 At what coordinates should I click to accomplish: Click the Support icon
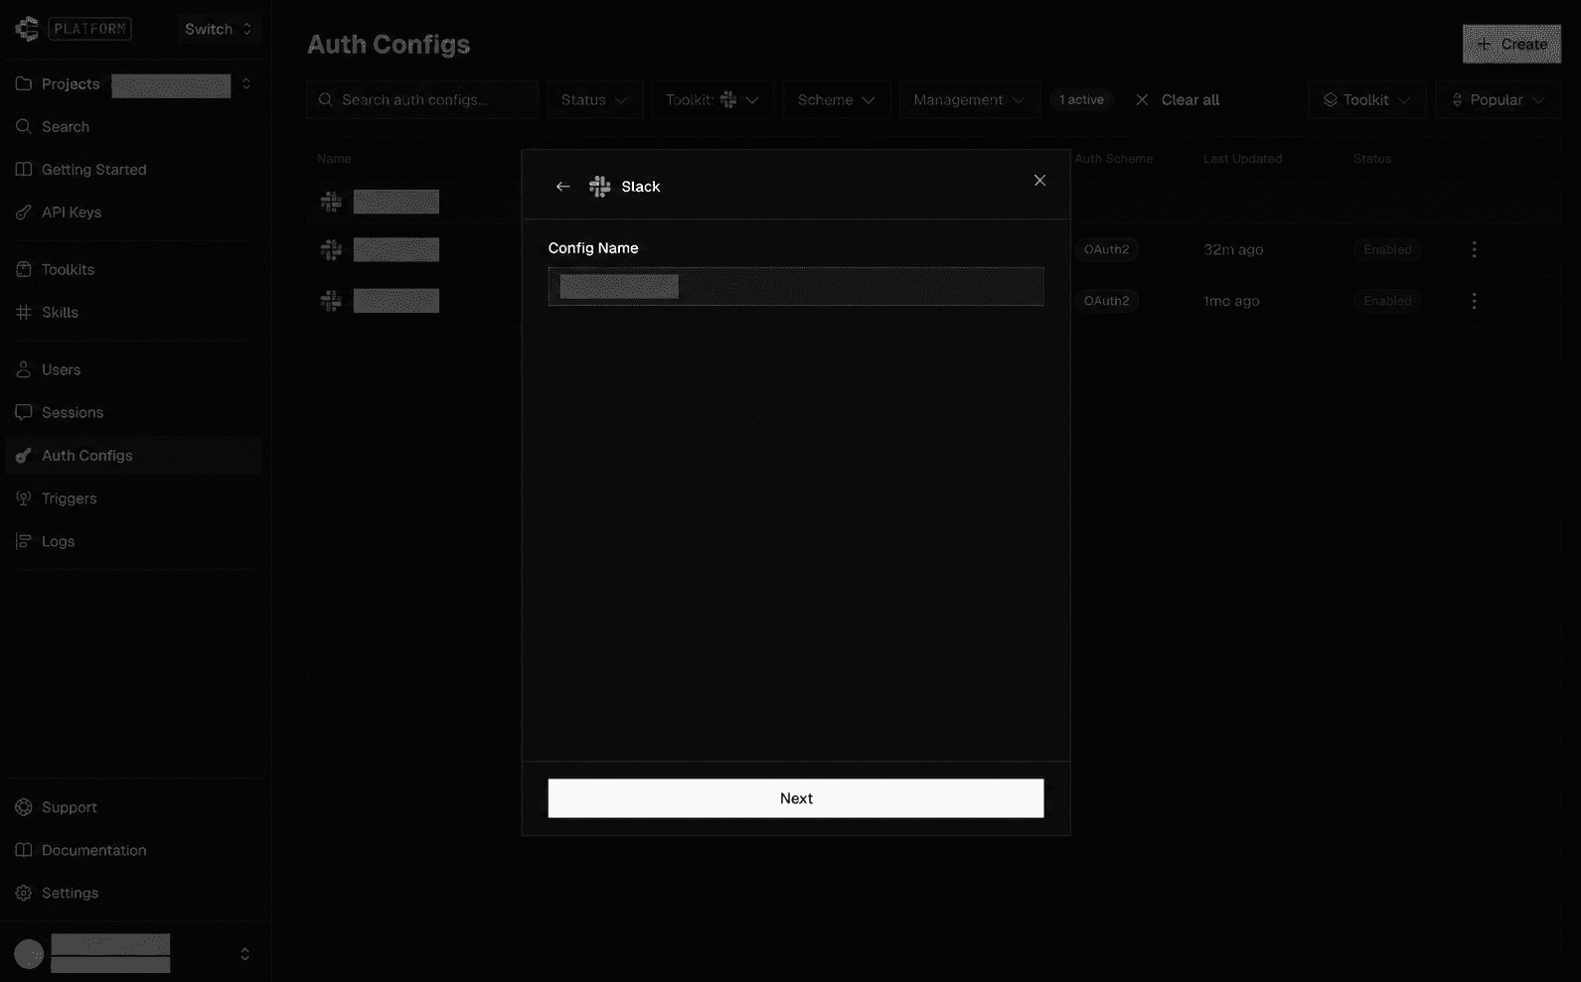click(24, 807)
